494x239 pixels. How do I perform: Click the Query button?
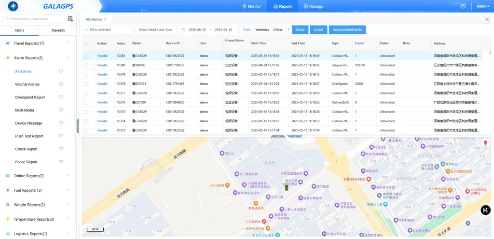tap(300, 29)
